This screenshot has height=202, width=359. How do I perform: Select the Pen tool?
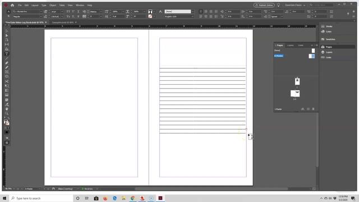7,63
